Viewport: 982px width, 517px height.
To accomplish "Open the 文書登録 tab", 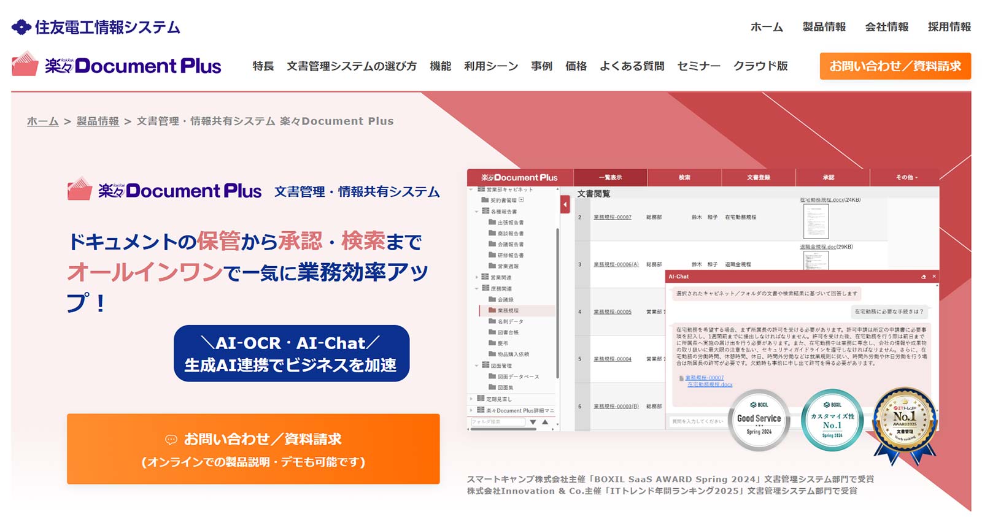I will (x=759, y=177).
